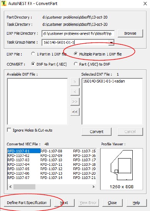Select RFD-1107-04 in converted list
Image resolution: width=150 pixels, height=211 pixels.
click(x=18, y=164)
